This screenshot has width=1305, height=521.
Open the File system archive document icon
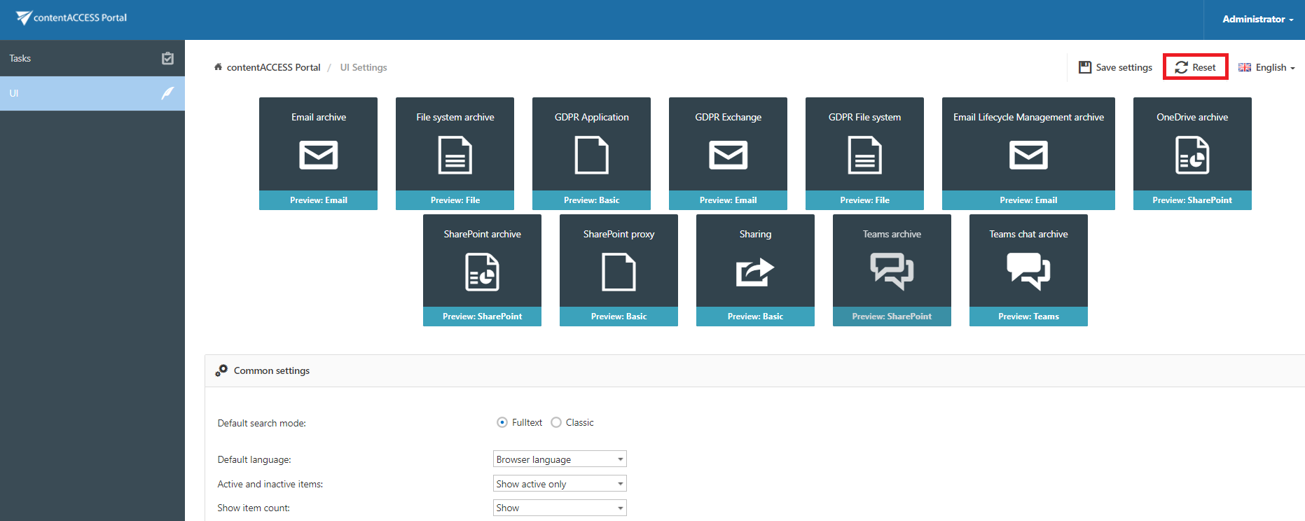(x=455, y=155)
